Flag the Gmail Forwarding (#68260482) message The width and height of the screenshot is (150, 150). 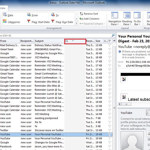point(110,49)
